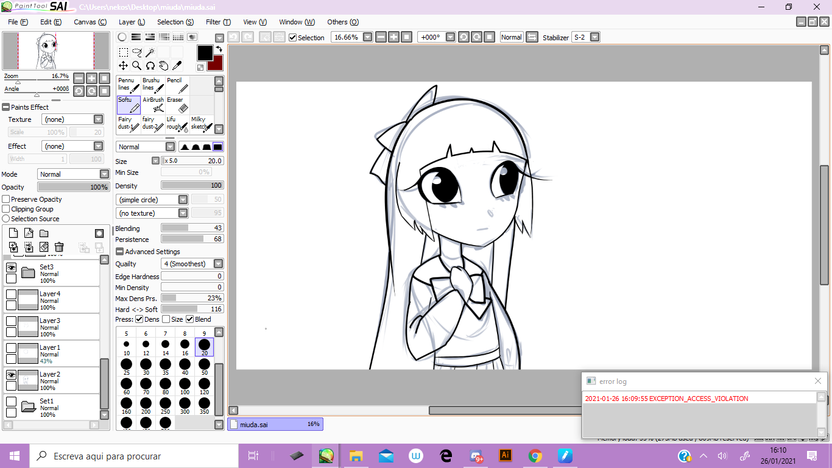Select the Rotate canvas tool
Viewport: 832px width, 468px height.
pos(150,65)
